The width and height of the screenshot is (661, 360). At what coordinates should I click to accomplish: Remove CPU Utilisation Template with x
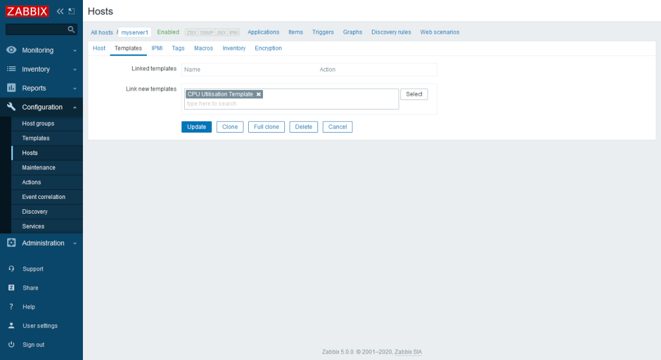(x=258, y=94)
